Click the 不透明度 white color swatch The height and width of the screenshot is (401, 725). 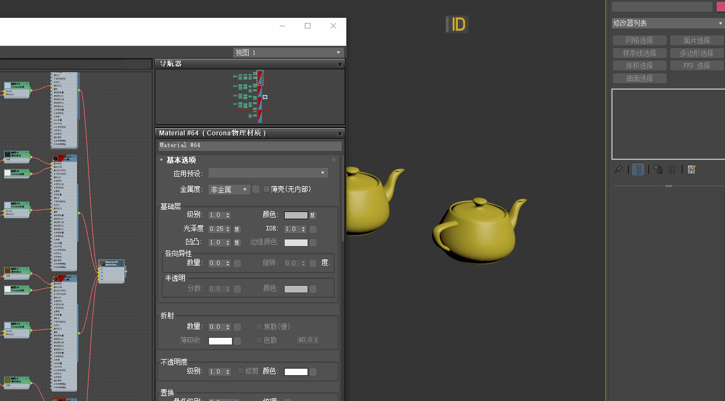[296, 372]
